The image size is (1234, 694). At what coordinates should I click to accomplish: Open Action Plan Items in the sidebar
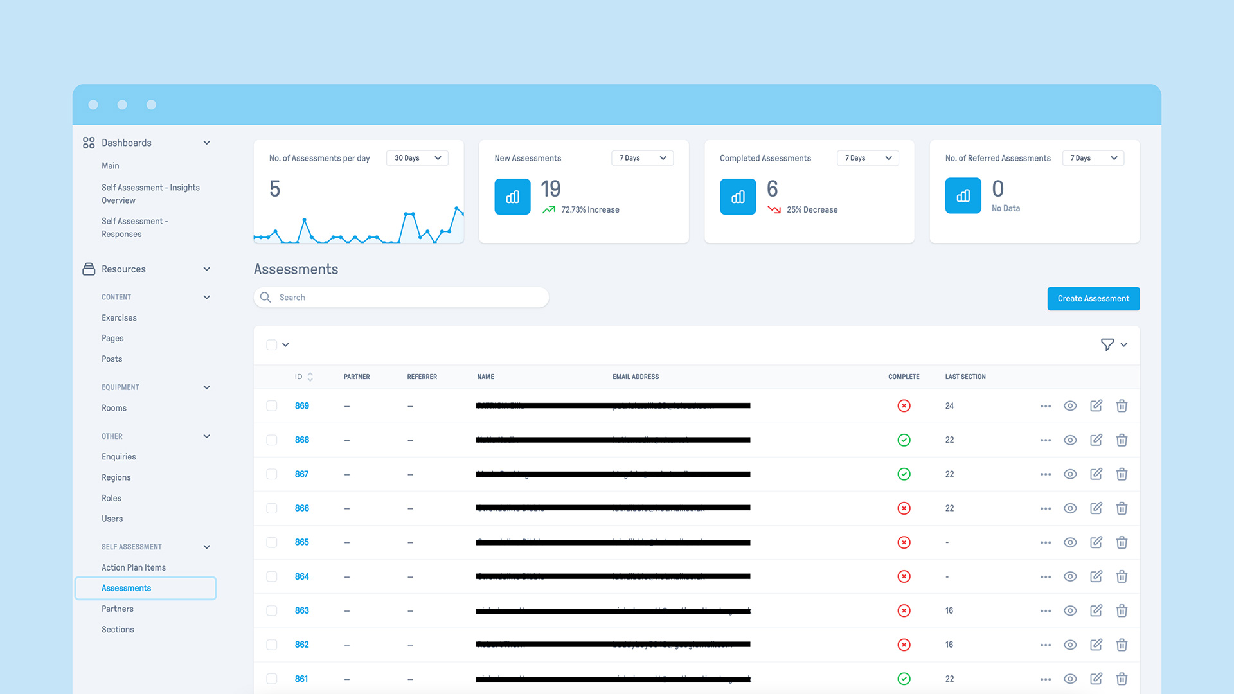(134, 567)
